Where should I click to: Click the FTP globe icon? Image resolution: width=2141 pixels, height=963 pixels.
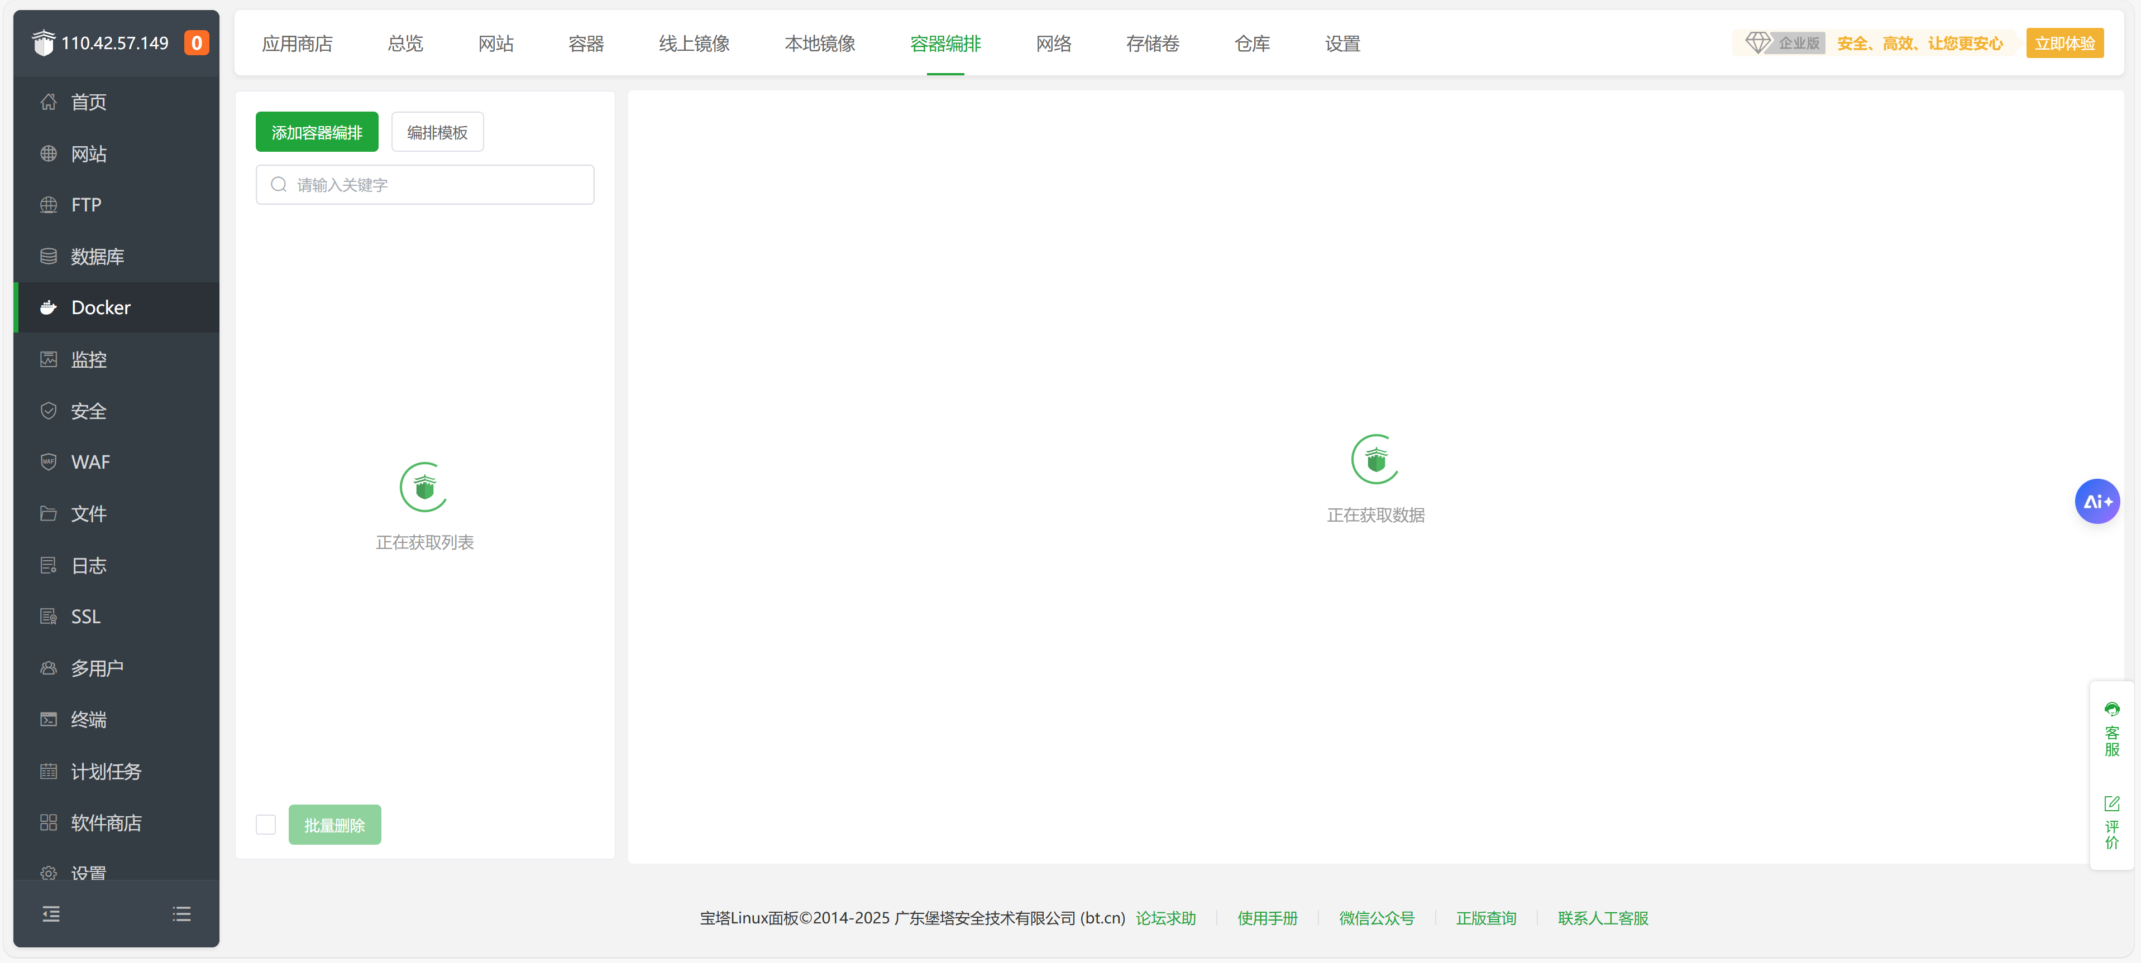48,204
